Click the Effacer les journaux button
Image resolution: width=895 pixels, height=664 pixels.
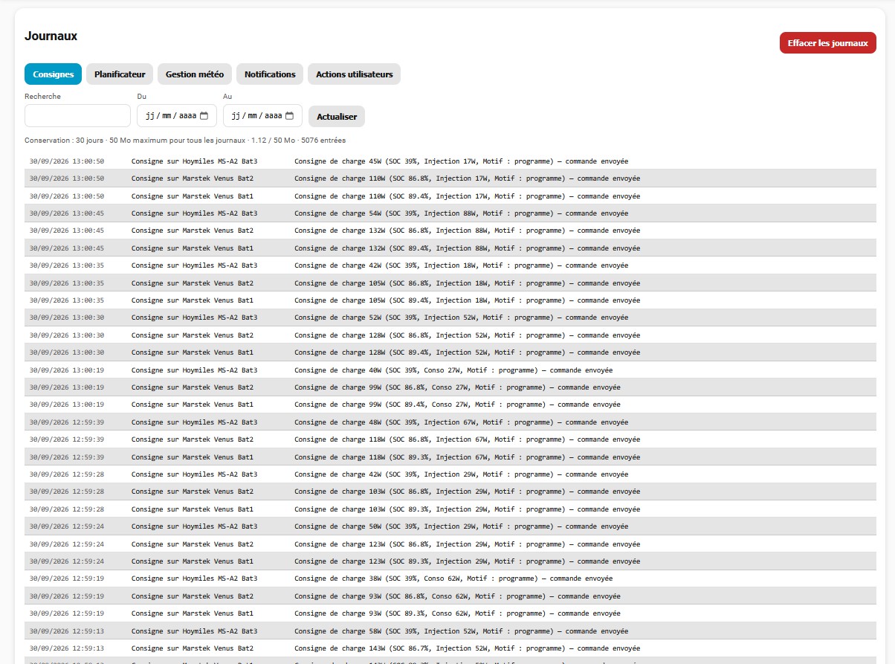828,43
